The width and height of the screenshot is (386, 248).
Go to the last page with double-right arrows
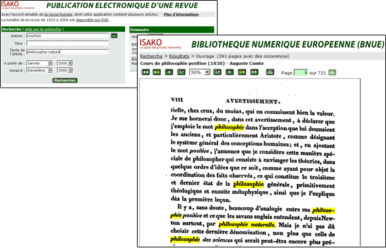coord(254,72)
